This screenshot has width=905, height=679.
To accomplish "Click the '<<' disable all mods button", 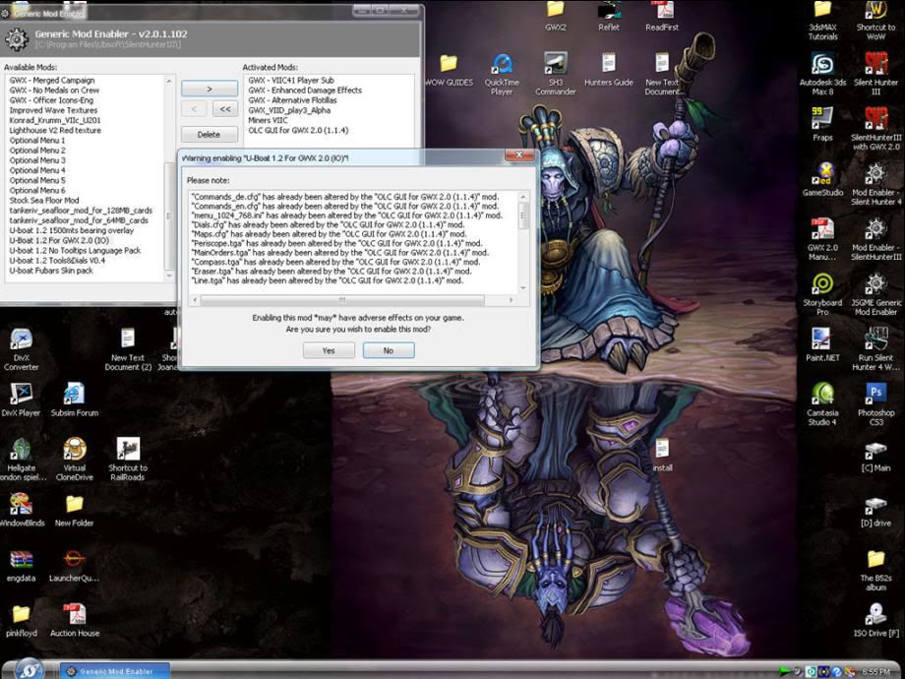I will pos(225,108).
